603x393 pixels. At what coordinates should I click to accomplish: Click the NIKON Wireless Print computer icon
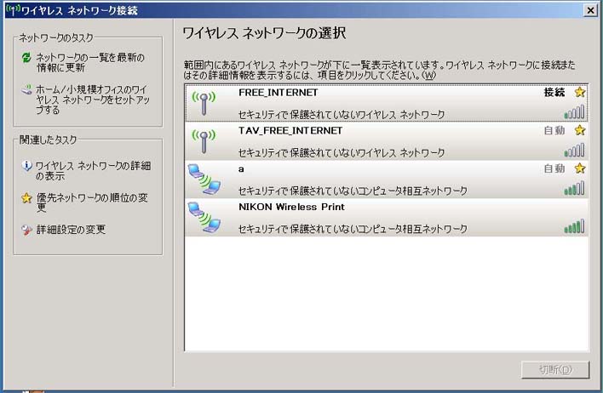(204, 217)
